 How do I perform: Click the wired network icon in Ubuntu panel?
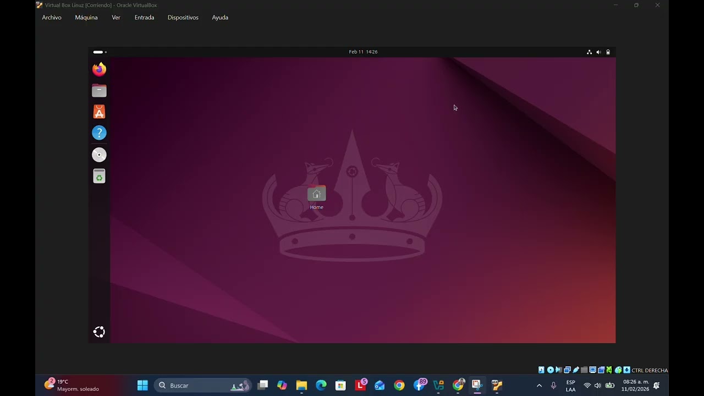(x=589, y=52)
